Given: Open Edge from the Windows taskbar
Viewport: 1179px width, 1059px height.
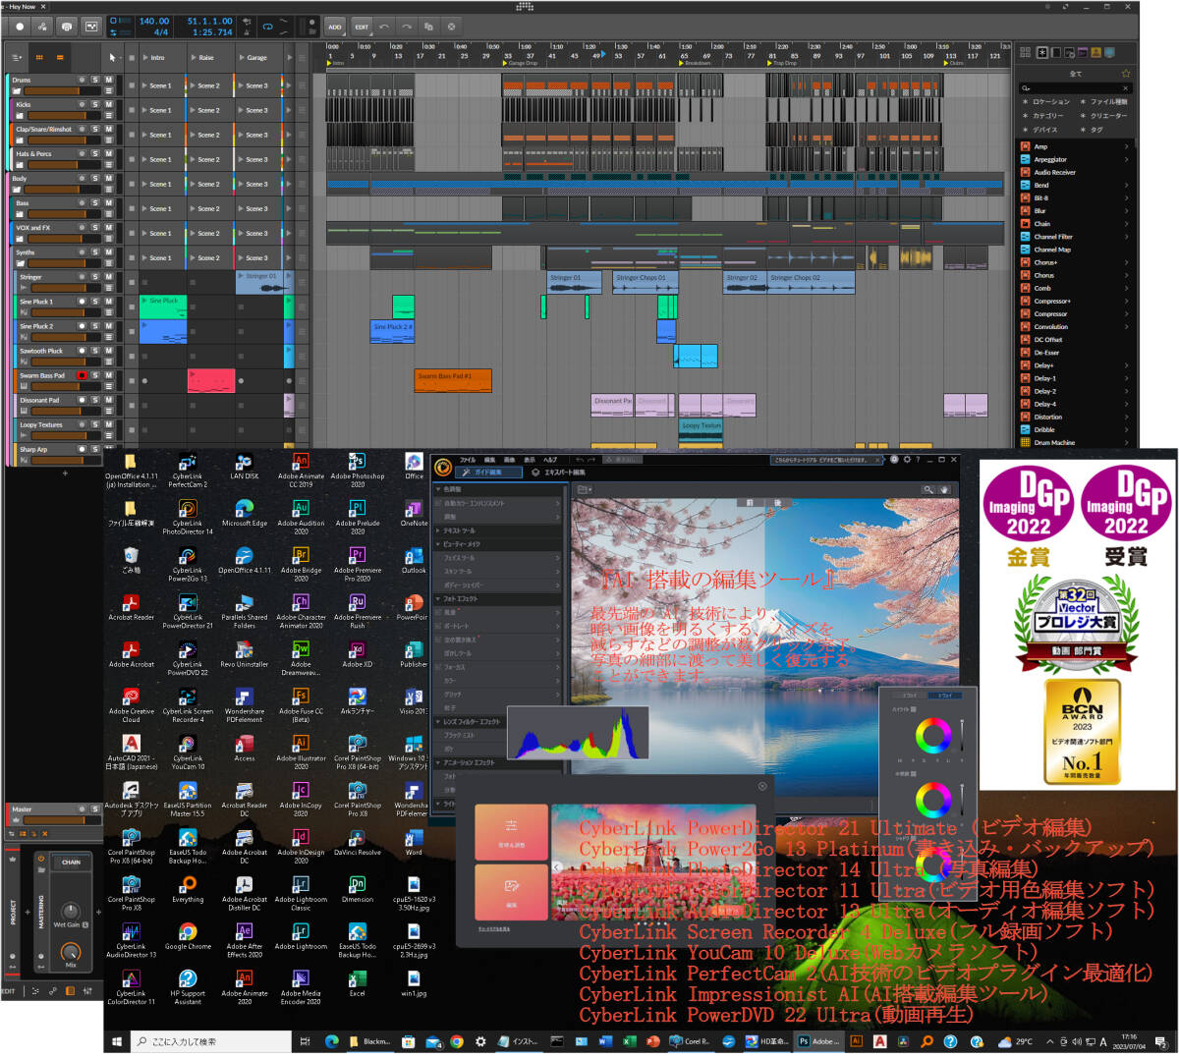Looking at the screenshot, I should tap(331, 1041).
